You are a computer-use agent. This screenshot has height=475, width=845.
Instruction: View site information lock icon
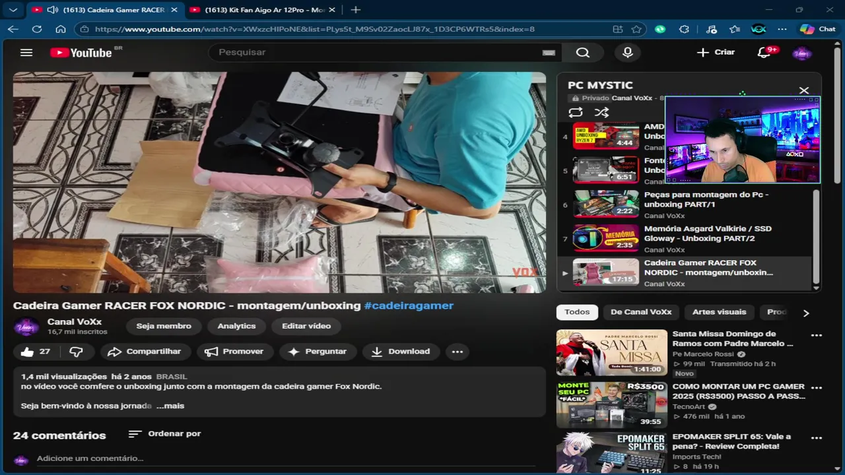pyautogui.click(x=84, y=29)
